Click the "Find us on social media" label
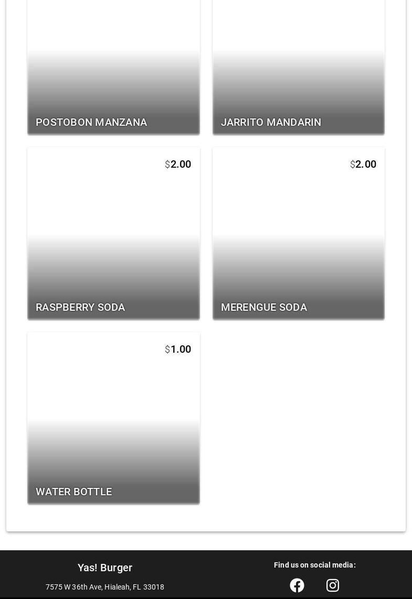The image size is (412, 599). click(x=314, y=565)
